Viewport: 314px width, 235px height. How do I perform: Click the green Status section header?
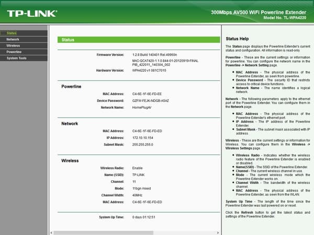coord(139,40)
